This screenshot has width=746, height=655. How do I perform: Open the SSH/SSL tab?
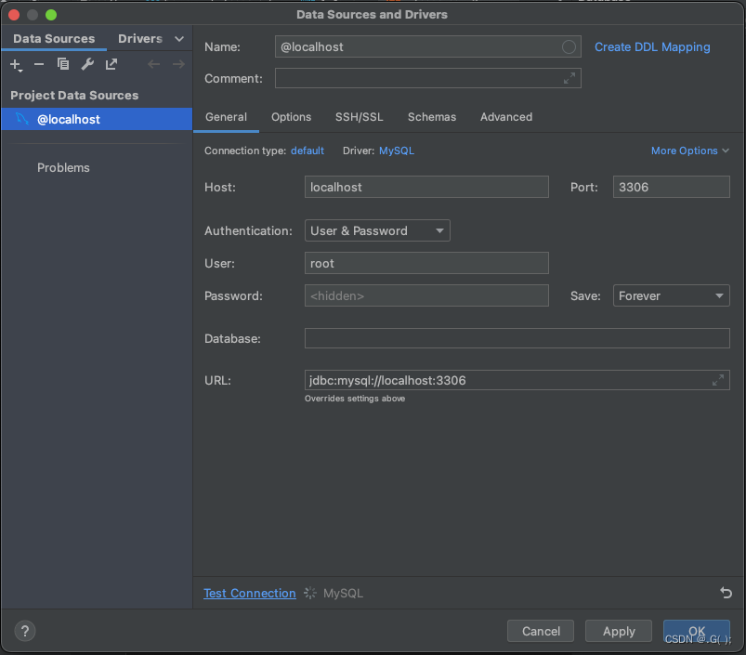point(360,117)
